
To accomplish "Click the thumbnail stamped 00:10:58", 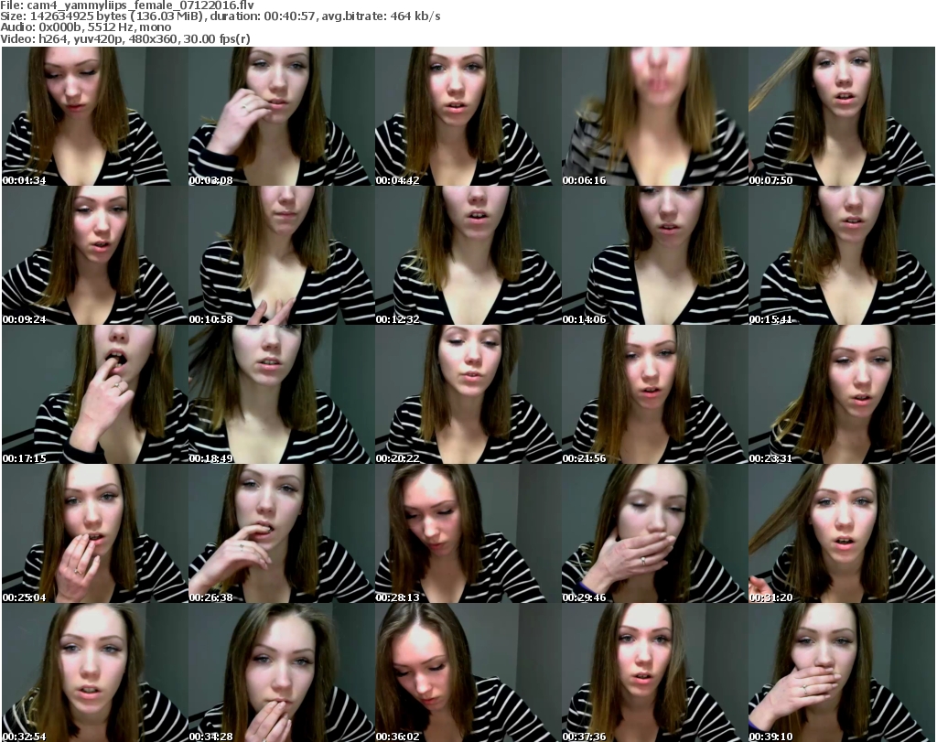I will click(282, 255).
